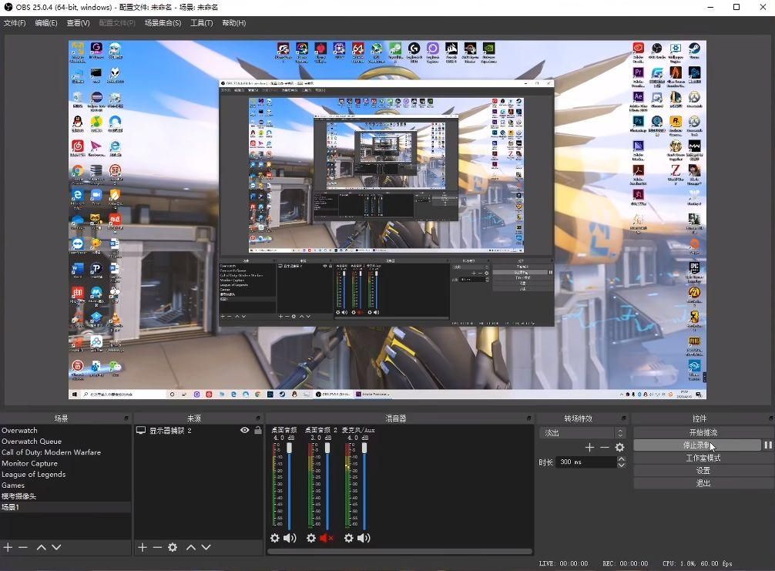This screenshot has height=571, width=775.
Task: Click Windows Start button in the preview taskbar
Action: click(x=75, y=394)
